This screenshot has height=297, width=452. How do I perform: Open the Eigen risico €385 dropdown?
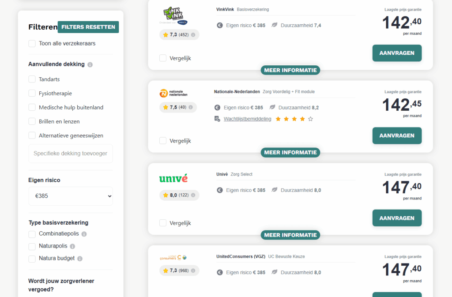71,196
